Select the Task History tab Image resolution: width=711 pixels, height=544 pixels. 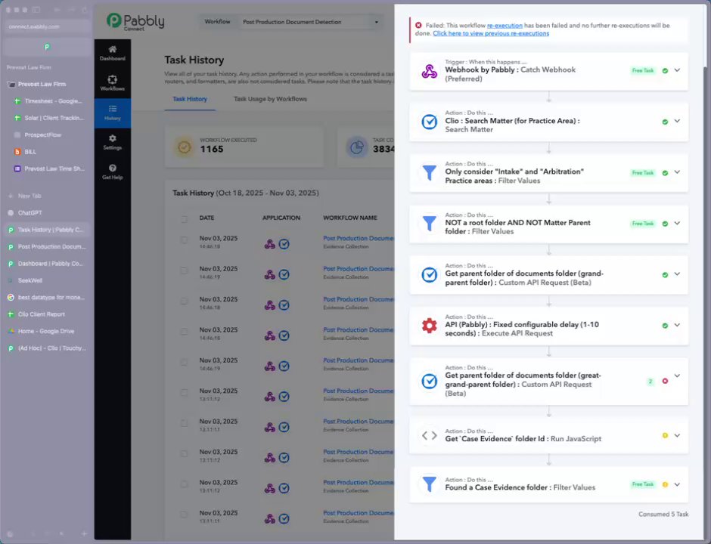(x=189, y=99)
